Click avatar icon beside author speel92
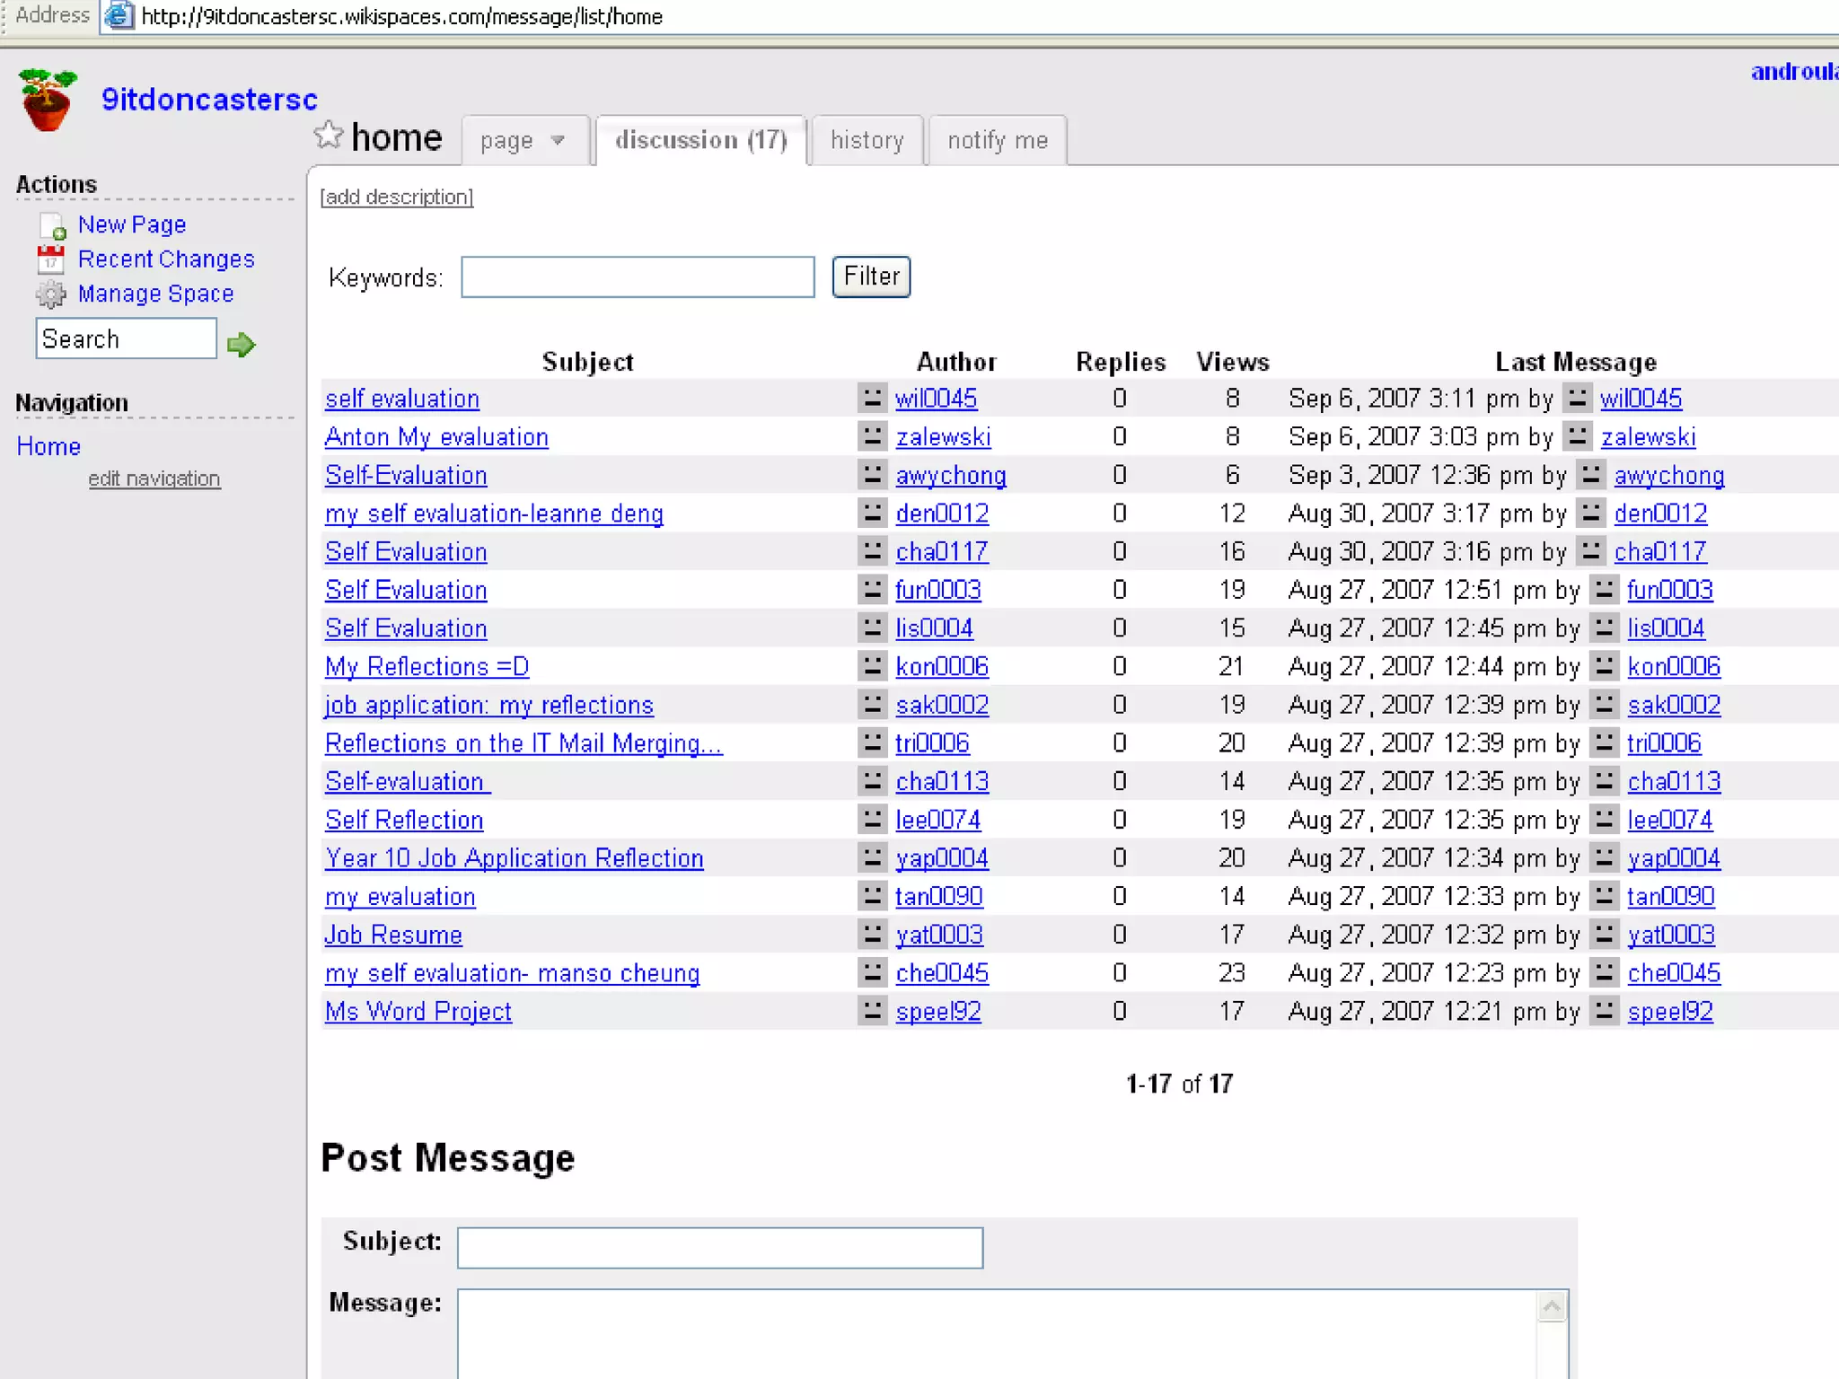This screenshot has width=1839, height=1379. click(871, 1011)
